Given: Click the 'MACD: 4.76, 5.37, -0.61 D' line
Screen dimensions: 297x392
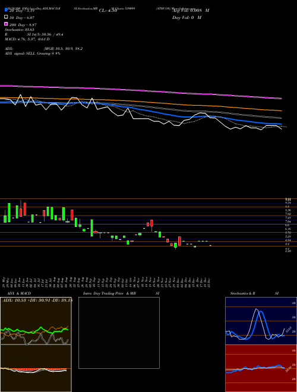Looking at the screenshot, I should tap(27, 39).
